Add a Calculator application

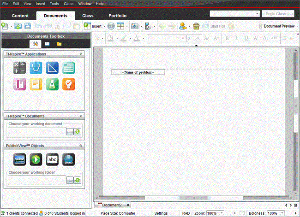coord(20,68)
